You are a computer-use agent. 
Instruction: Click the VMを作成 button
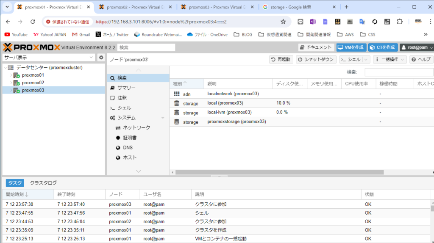[x=351, y=47]
